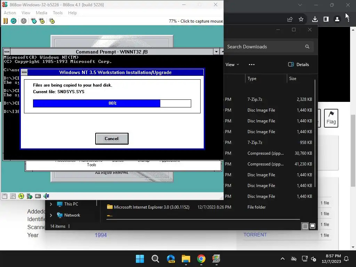
Task: Click the second floppy drive status icon
Action: tap(13, 196)
